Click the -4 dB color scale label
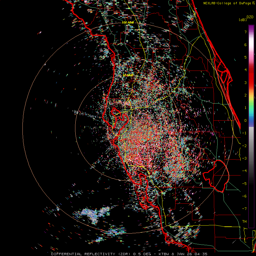The image size is (256, 256). (x=244, y=171)
